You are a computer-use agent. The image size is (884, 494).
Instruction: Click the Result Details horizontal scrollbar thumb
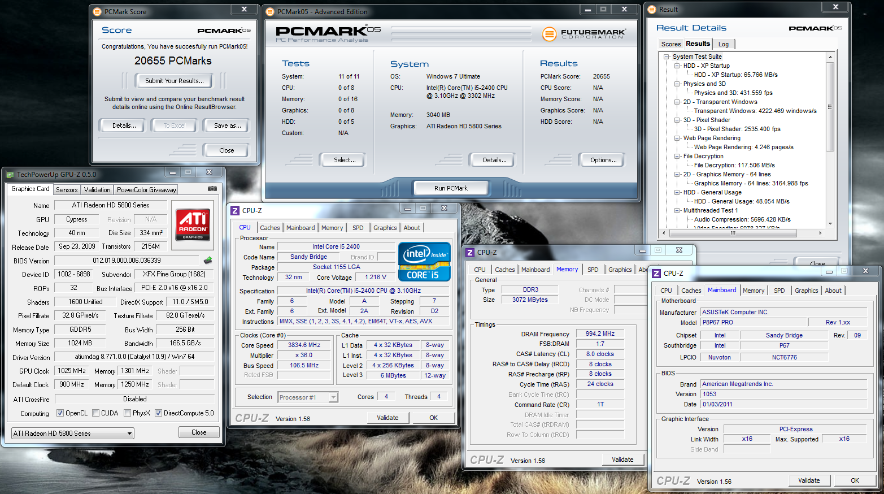coord(733,233)
